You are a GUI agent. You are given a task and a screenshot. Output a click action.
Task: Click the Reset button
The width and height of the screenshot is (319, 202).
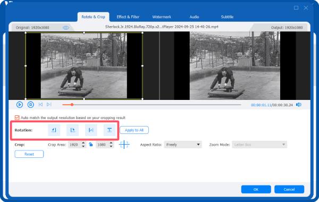pos(29,154)
